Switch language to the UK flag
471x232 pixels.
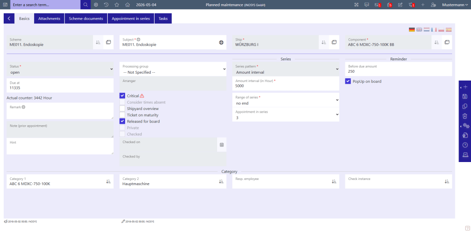click(419, 29)
